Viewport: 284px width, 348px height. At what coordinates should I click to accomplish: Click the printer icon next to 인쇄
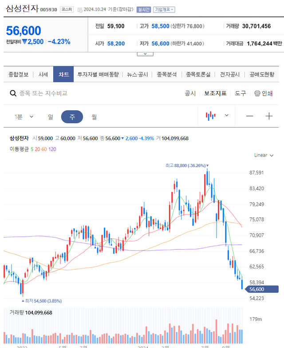(x=257, y=93)
